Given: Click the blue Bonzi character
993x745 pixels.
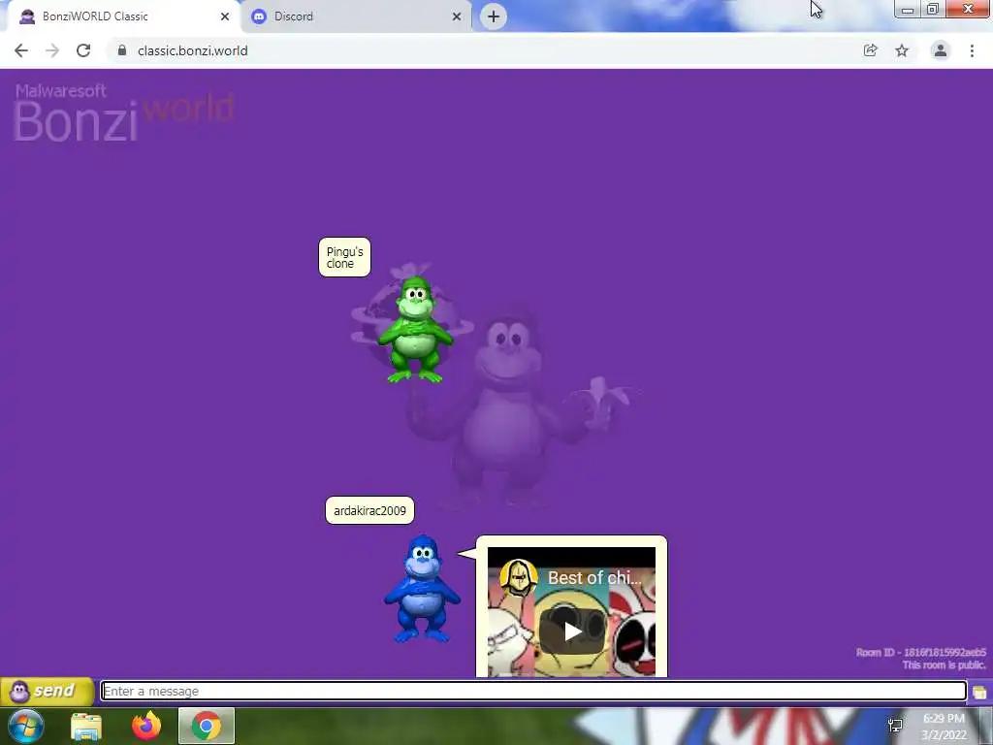Looking at the screenshot, I should coord(422,589).
